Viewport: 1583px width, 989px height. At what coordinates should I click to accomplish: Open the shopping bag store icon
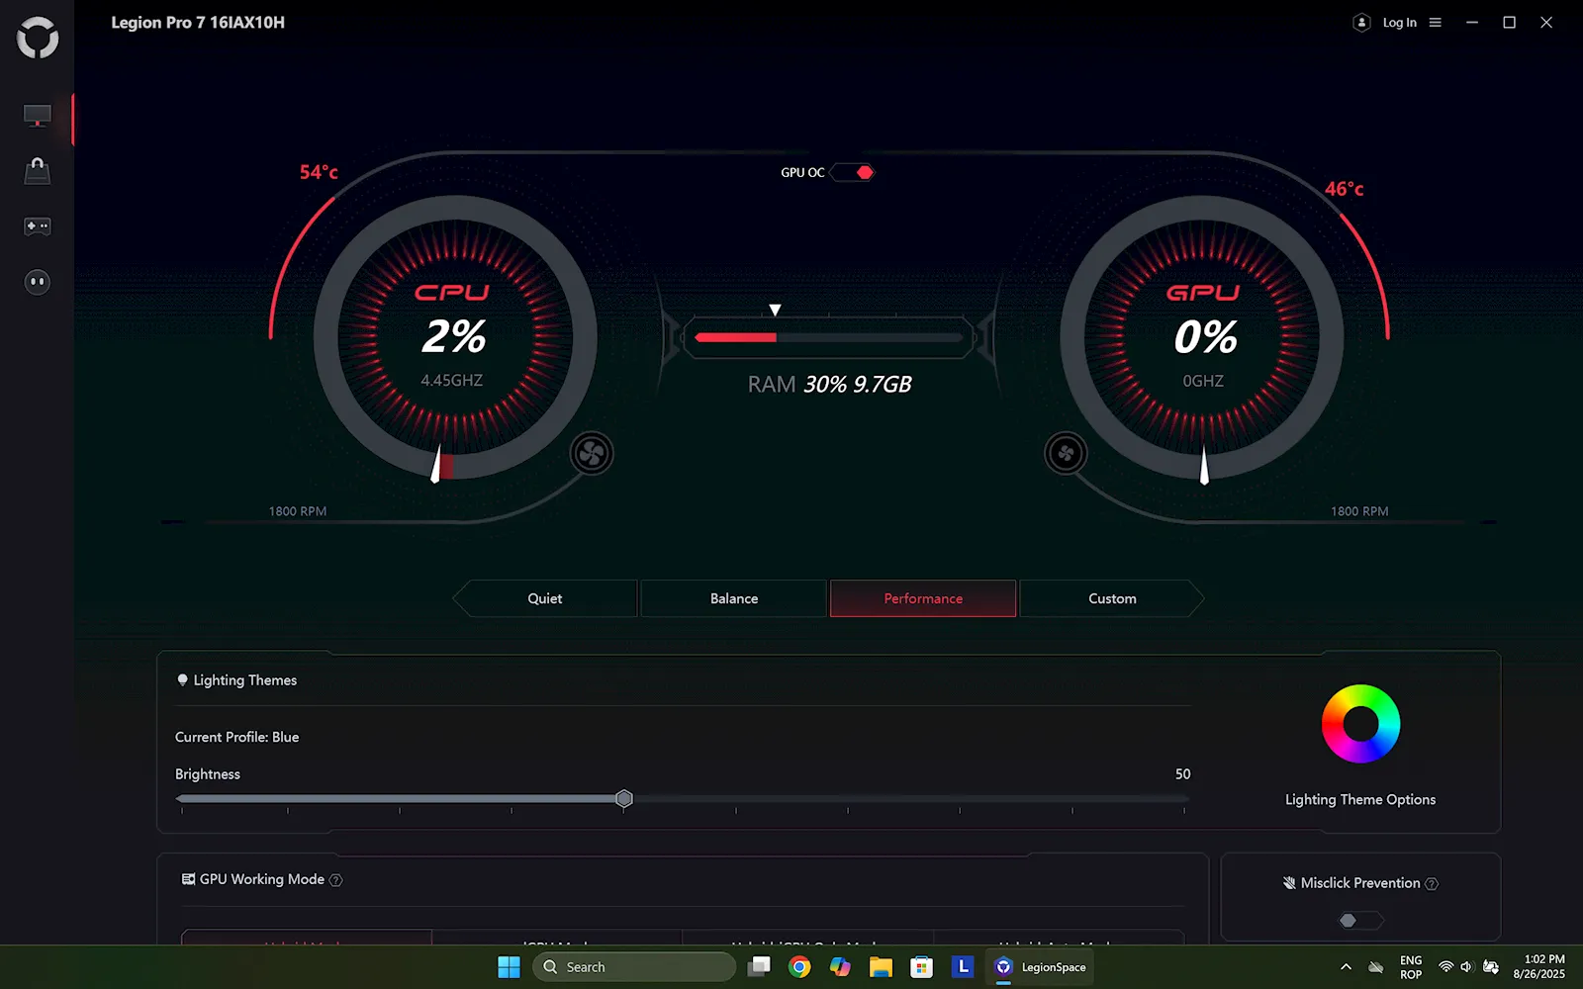[37, 170]
